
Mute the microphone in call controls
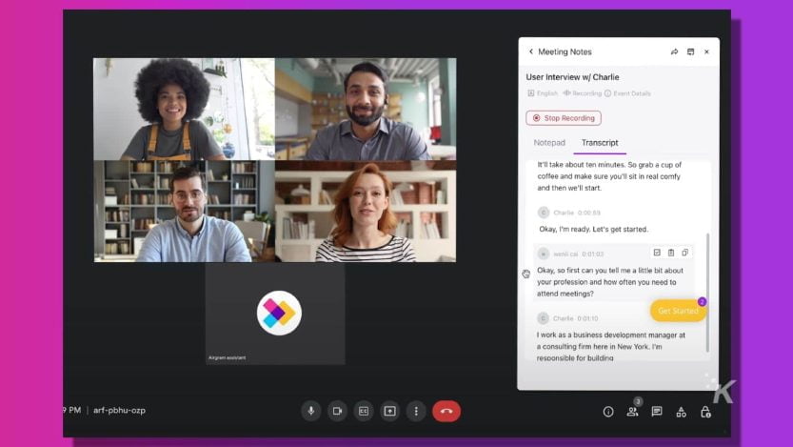tap(310, 411)
